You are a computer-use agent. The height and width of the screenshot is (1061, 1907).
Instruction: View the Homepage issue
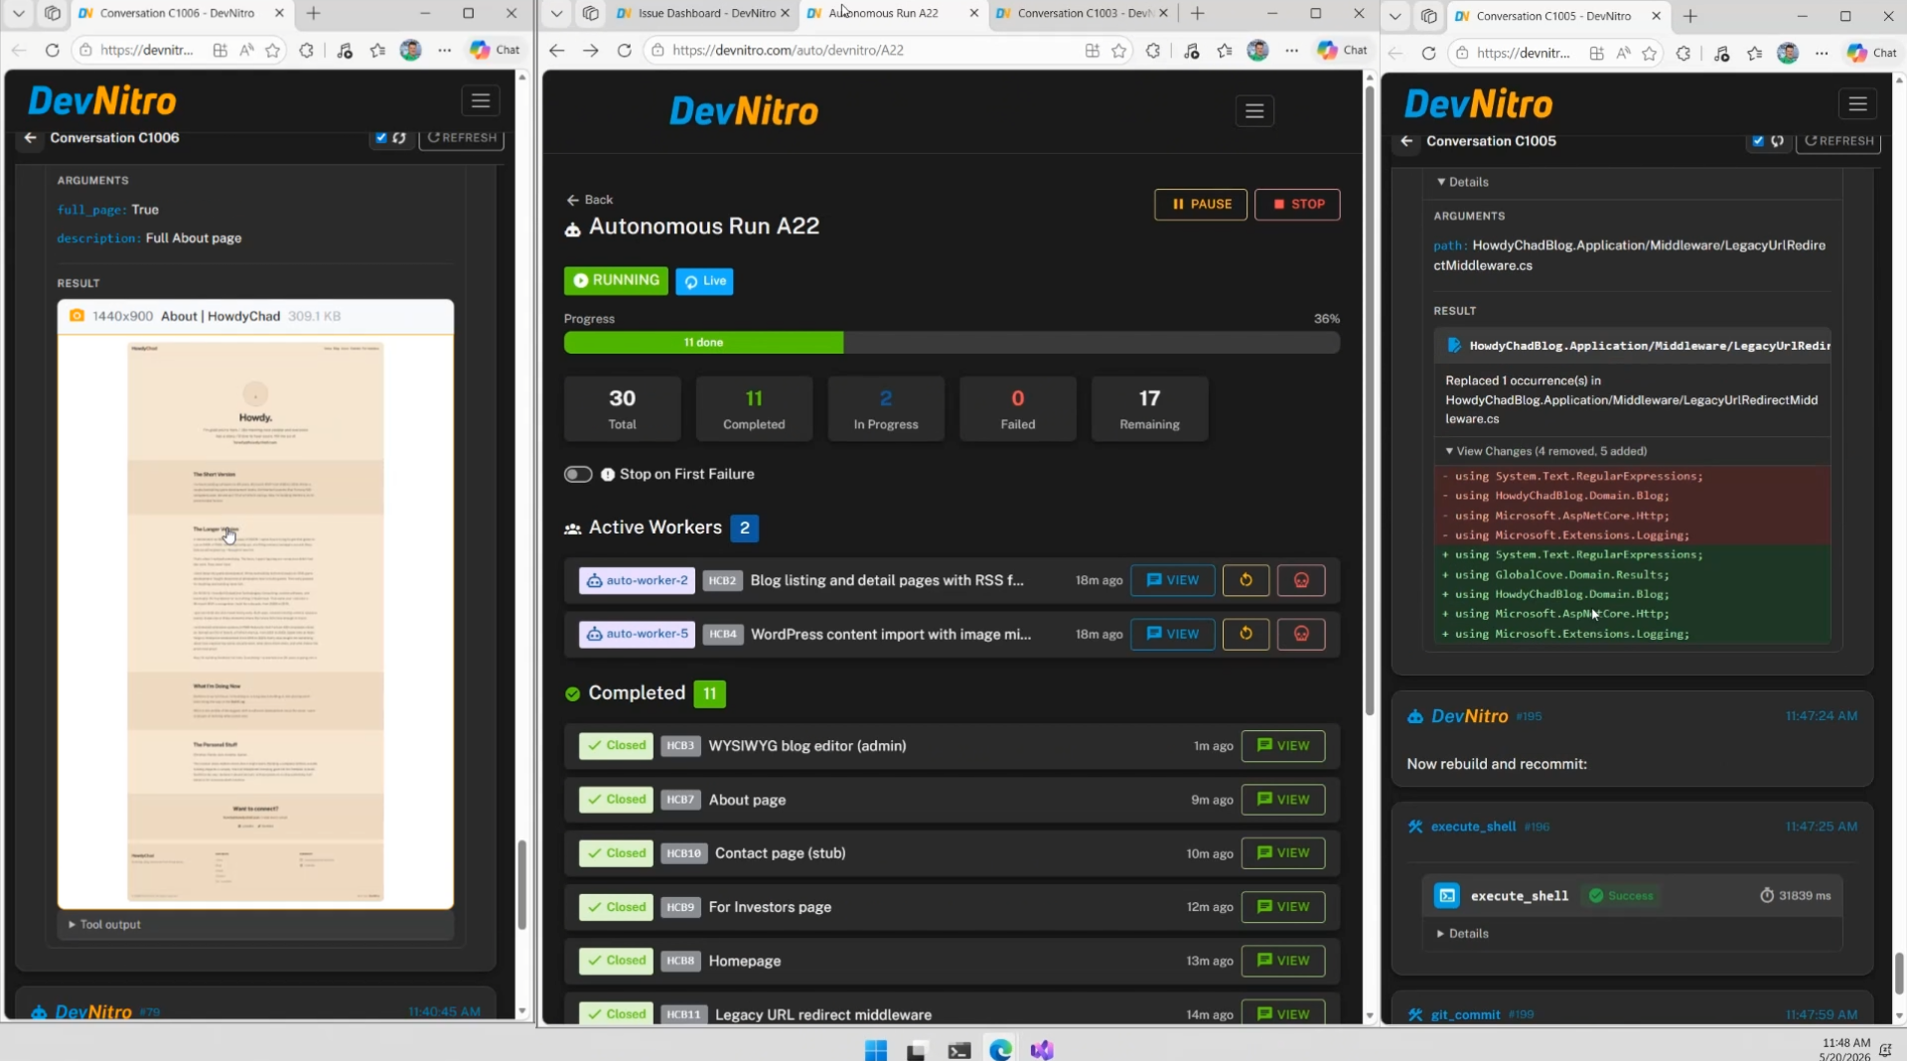click(x=1282, y=961)
